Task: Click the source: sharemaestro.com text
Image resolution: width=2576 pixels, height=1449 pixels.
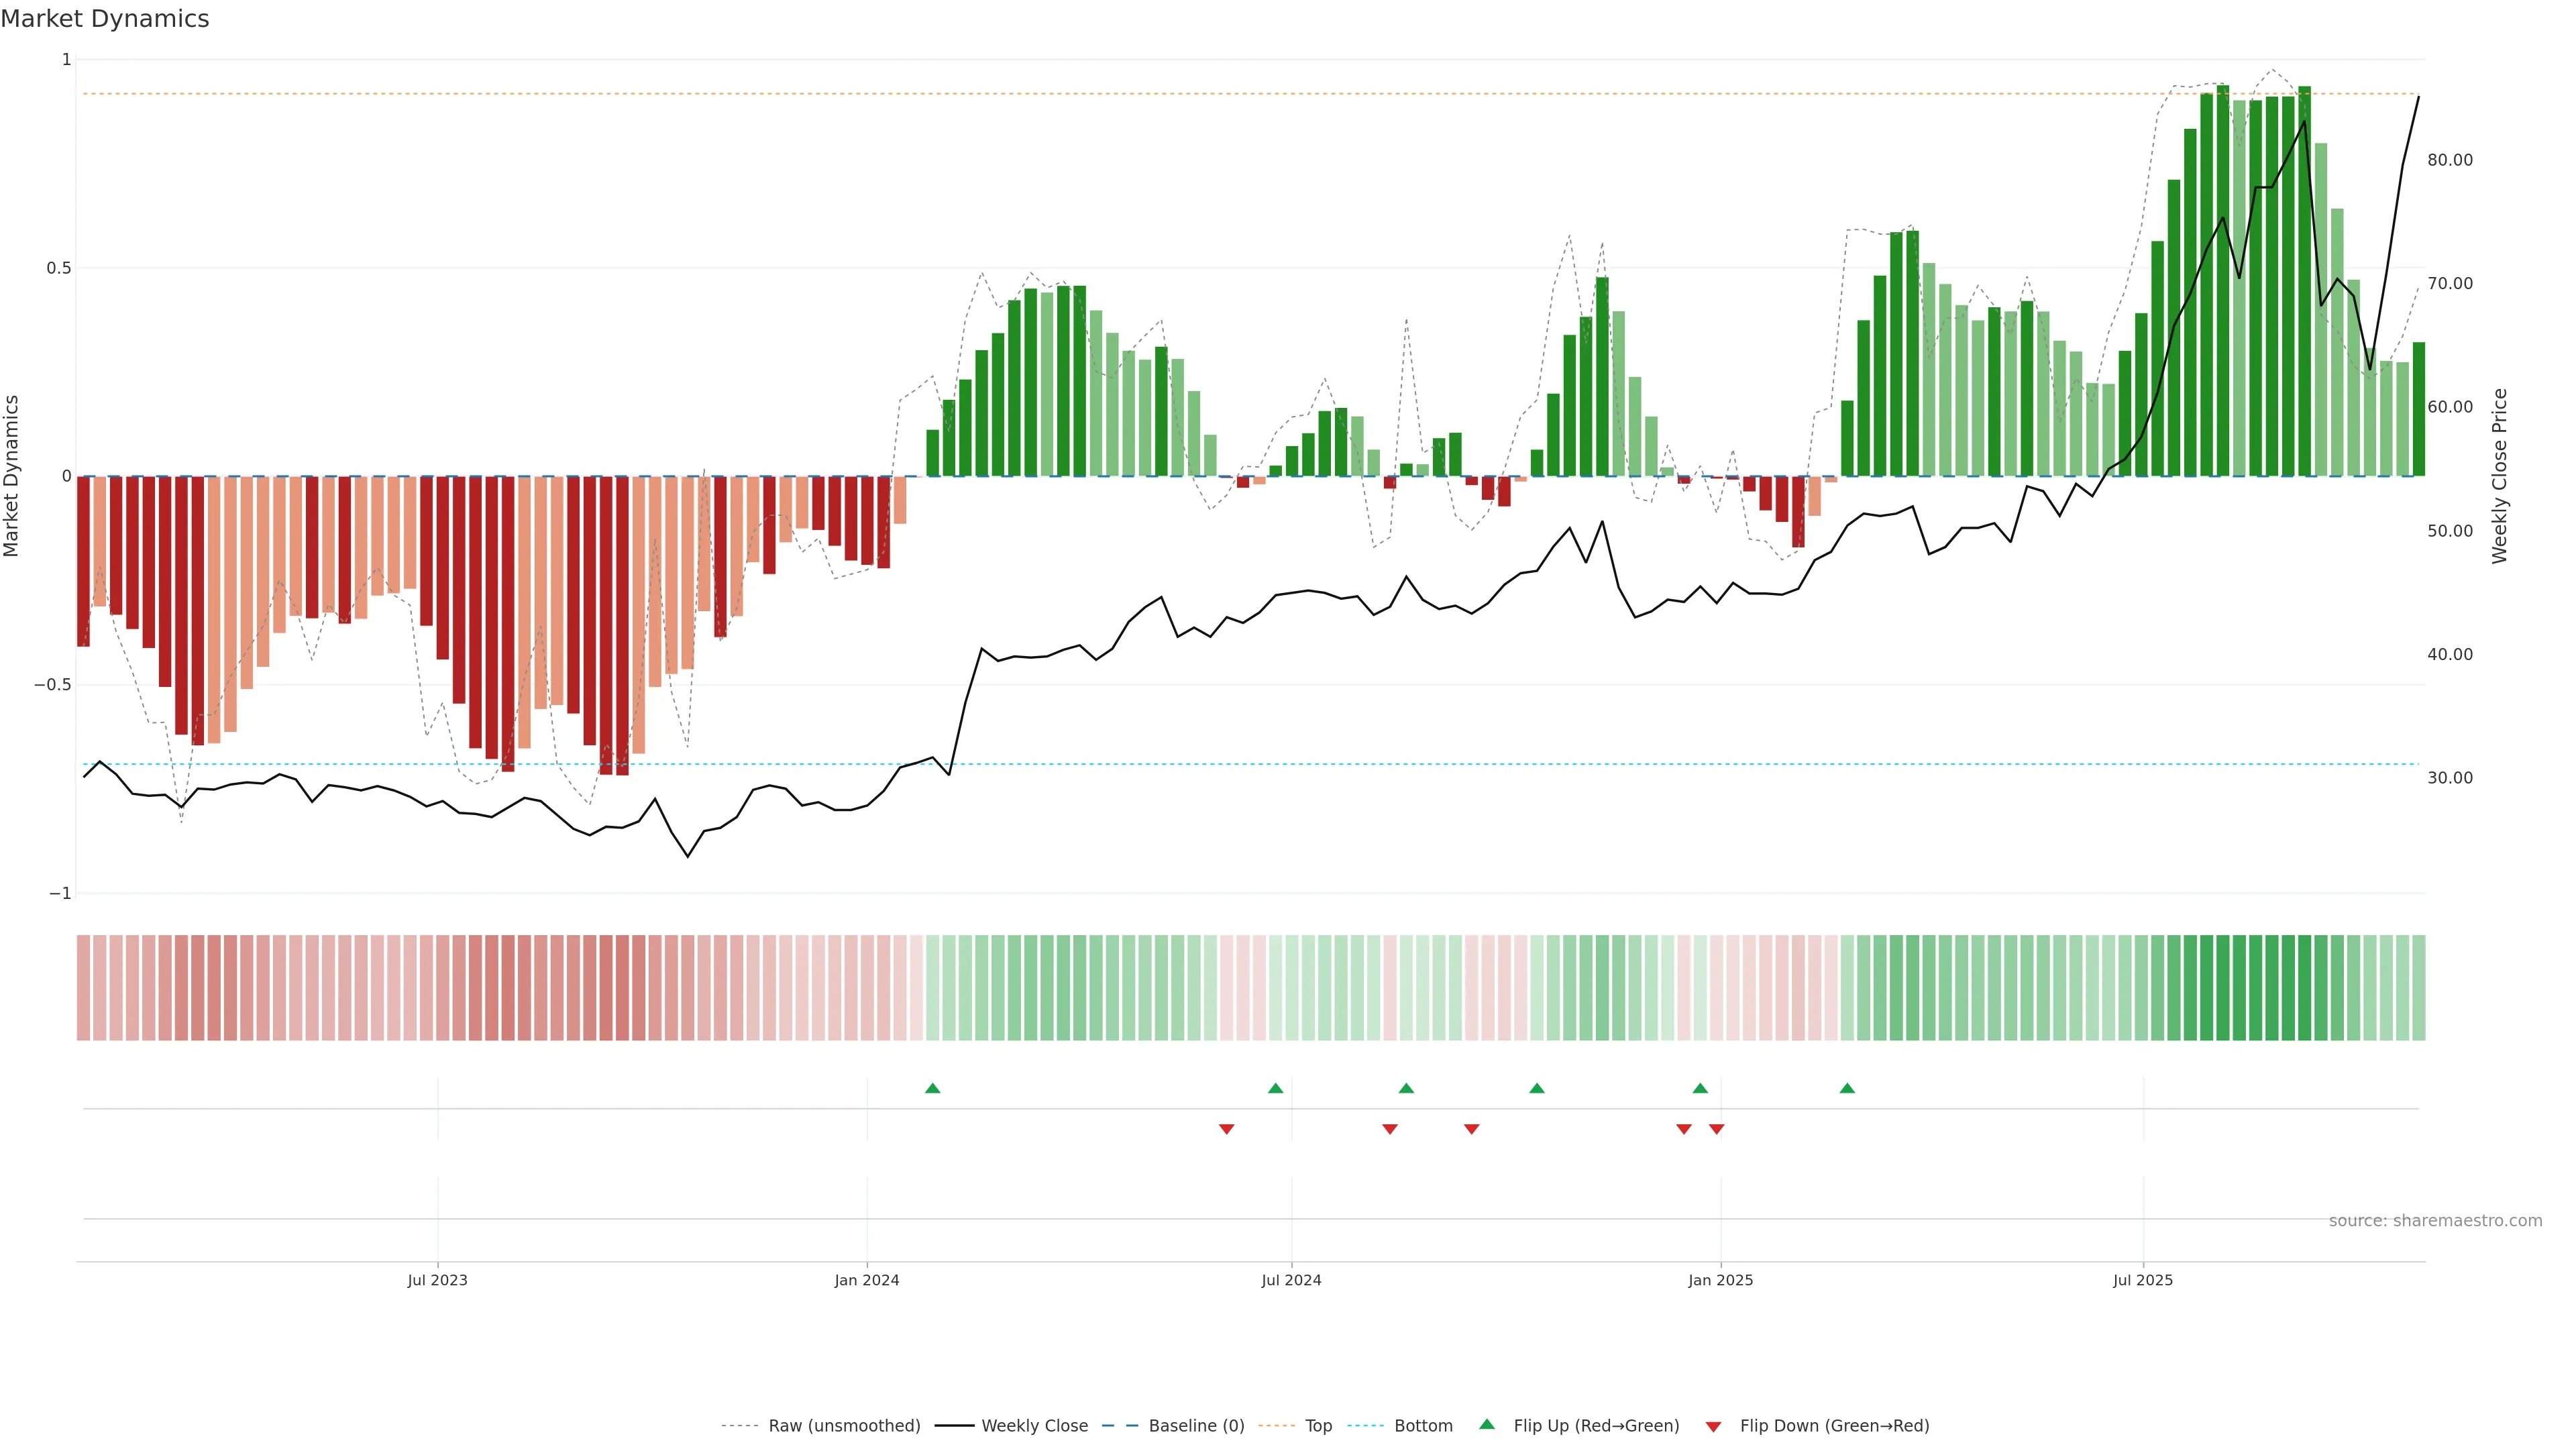Action: pos(2435,1221)
